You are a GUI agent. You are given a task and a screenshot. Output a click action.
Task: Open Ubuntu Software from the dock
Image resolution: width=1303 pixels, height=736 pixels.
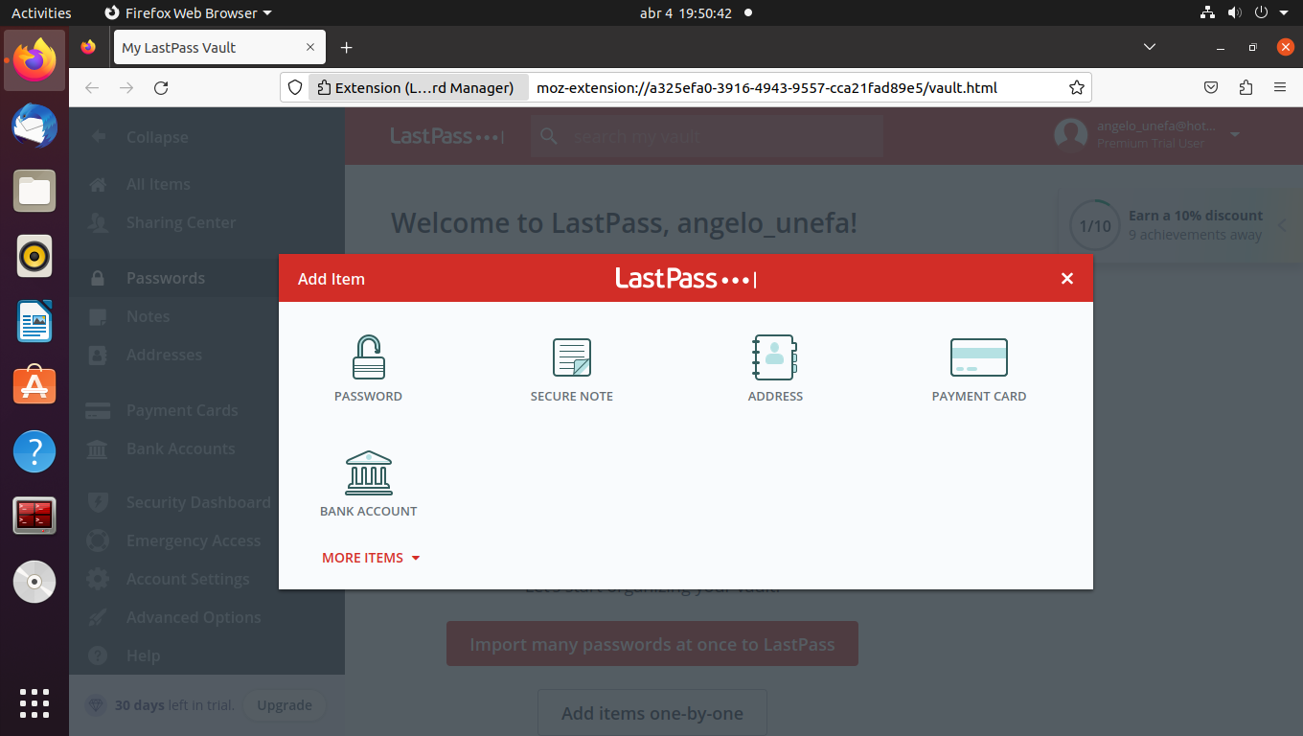point(34,386)
